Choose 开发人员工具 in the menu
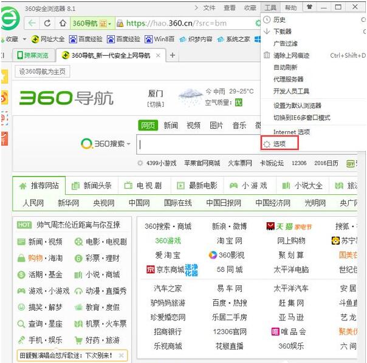 pos(292,91)
